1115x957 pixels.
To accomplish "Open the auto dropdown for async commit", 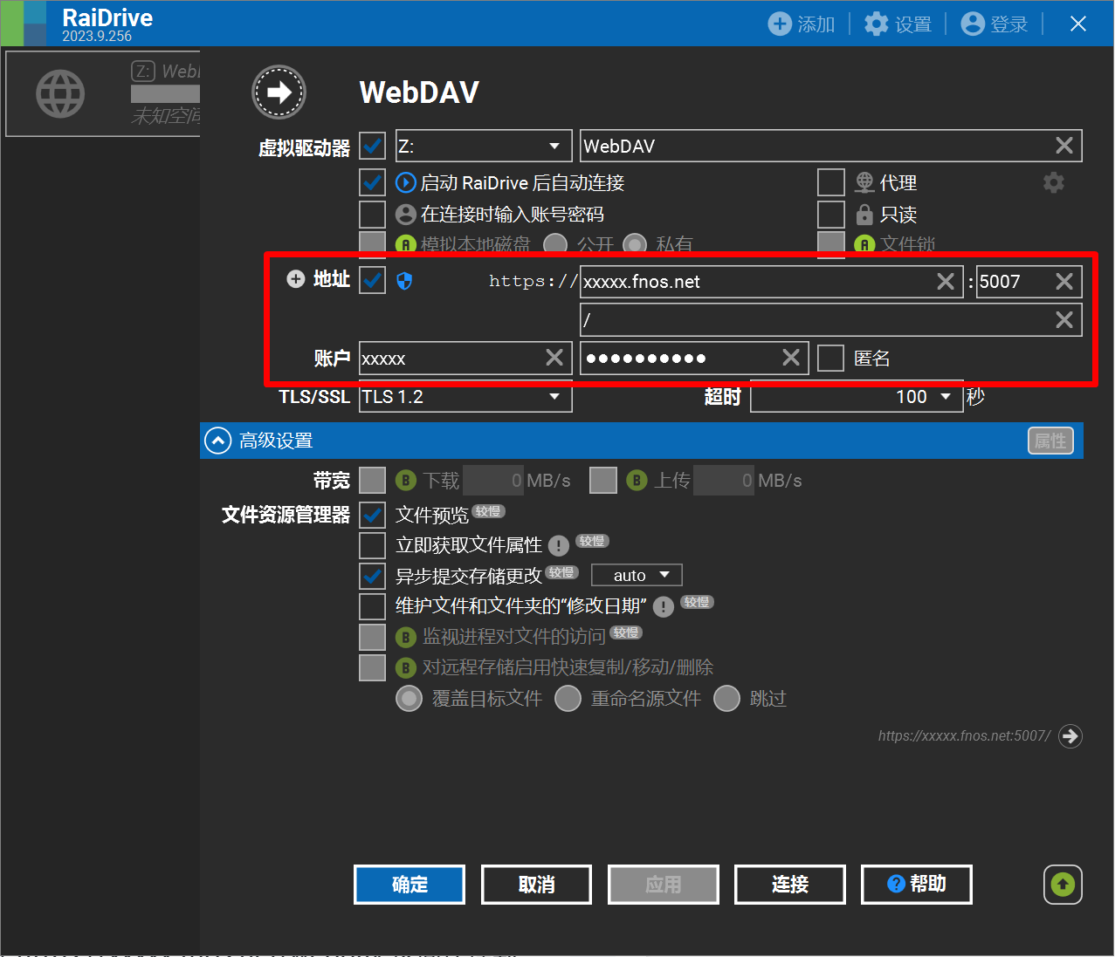I will pyautogui.click(x=637, y=575).
